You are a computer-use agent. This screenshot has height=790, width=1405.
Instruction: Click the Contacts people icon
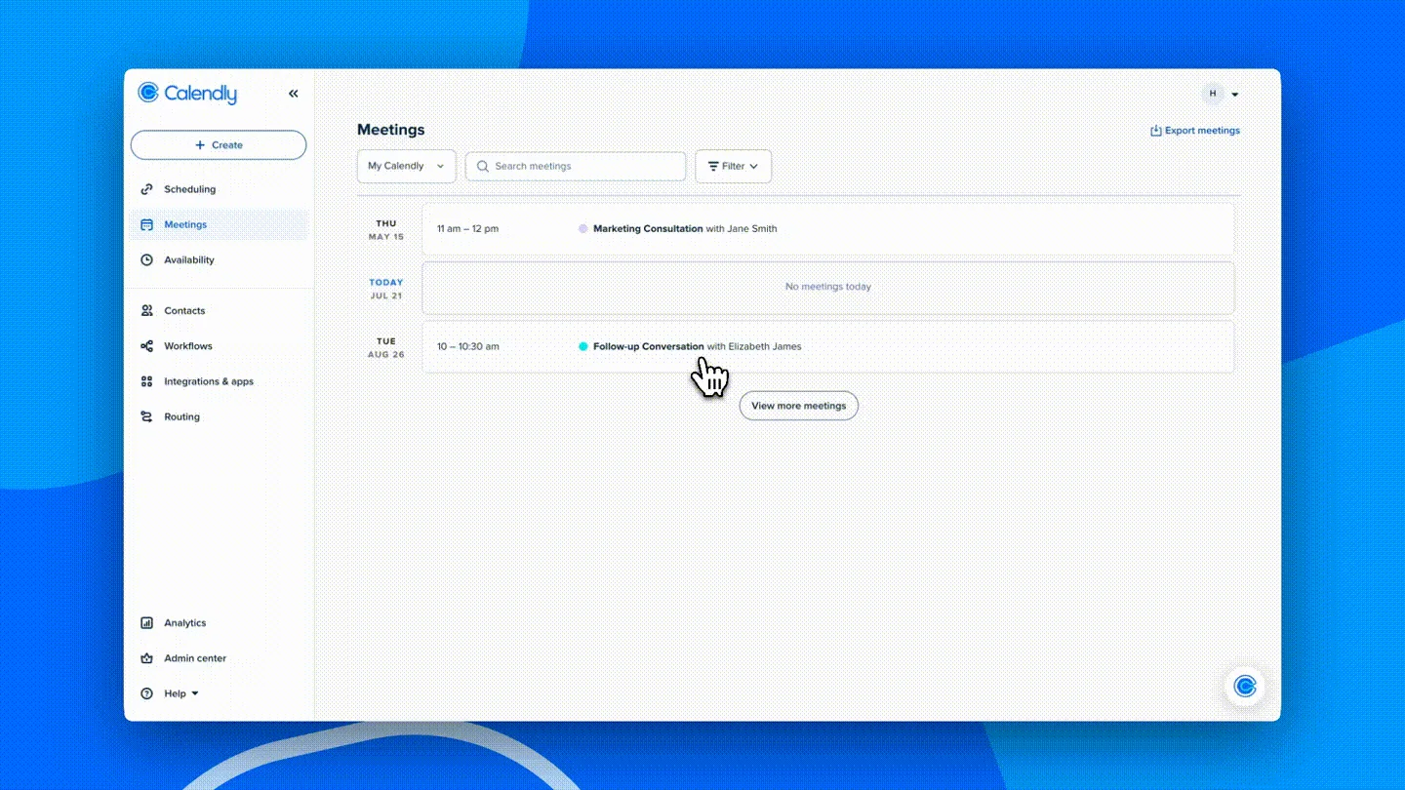click(146, 311)
